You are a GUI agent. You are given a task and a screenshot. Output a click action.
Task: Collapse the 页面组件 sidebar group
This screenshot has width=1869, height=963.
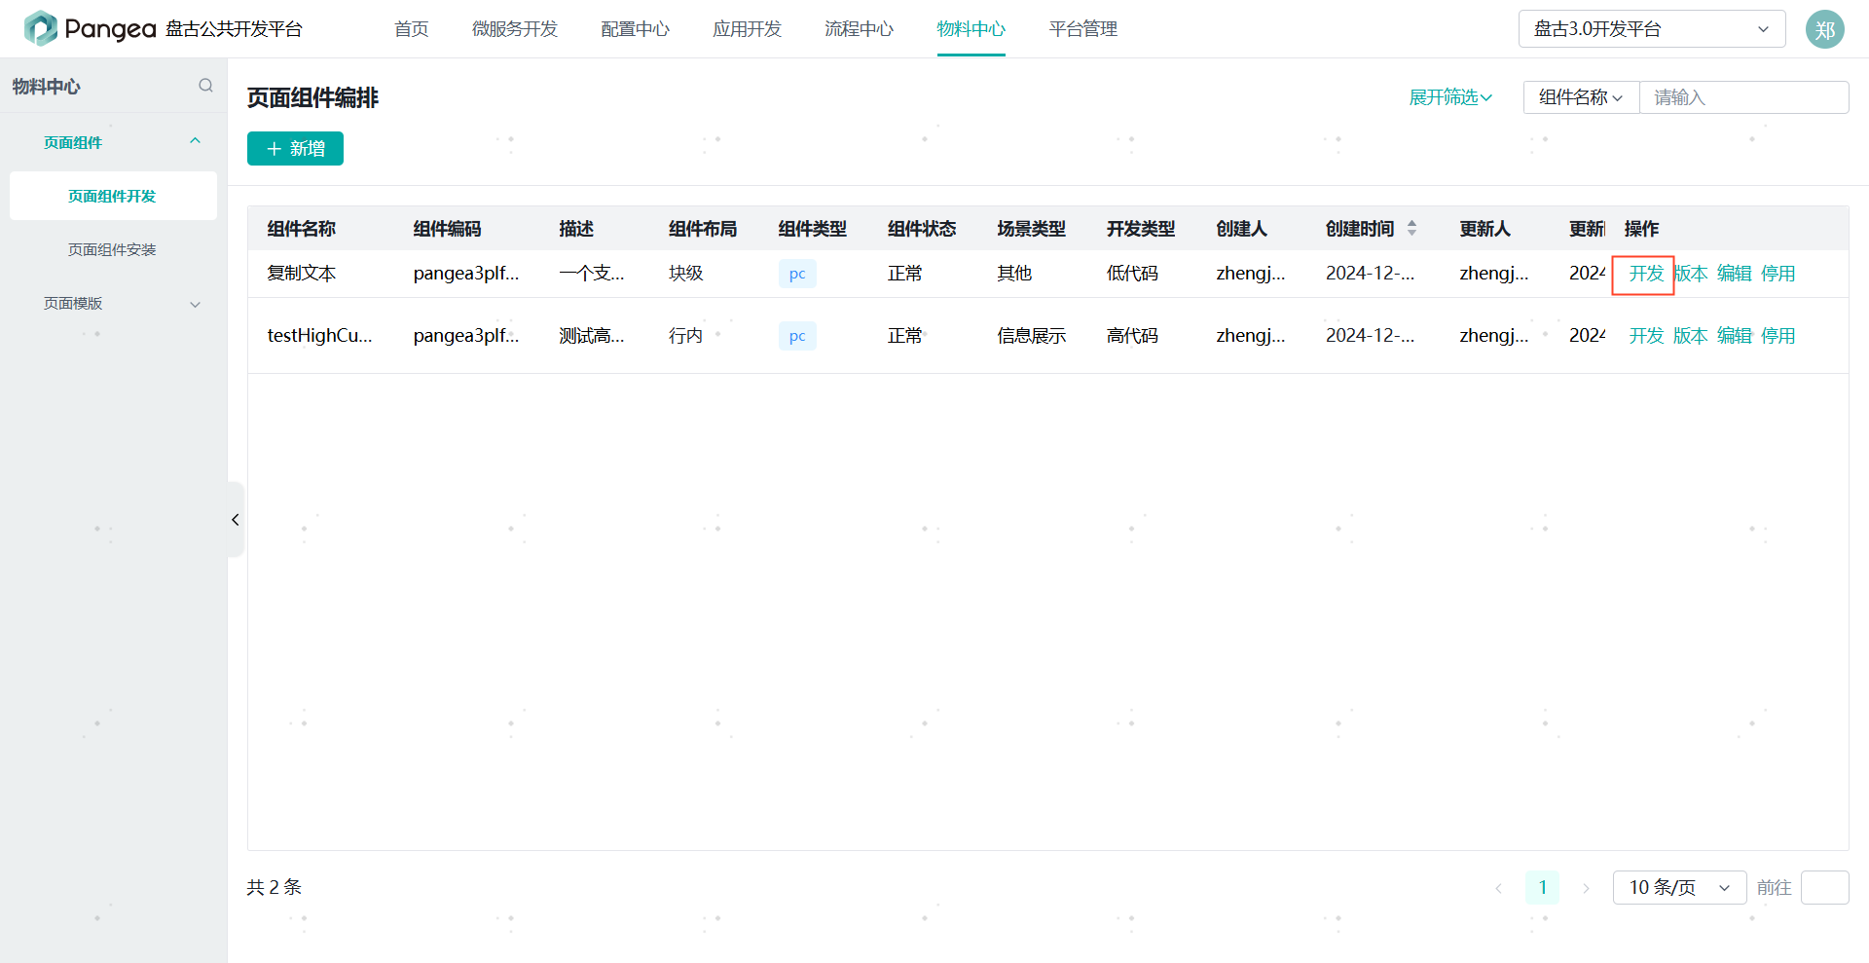pyautogui.click(x=195, y=142)
